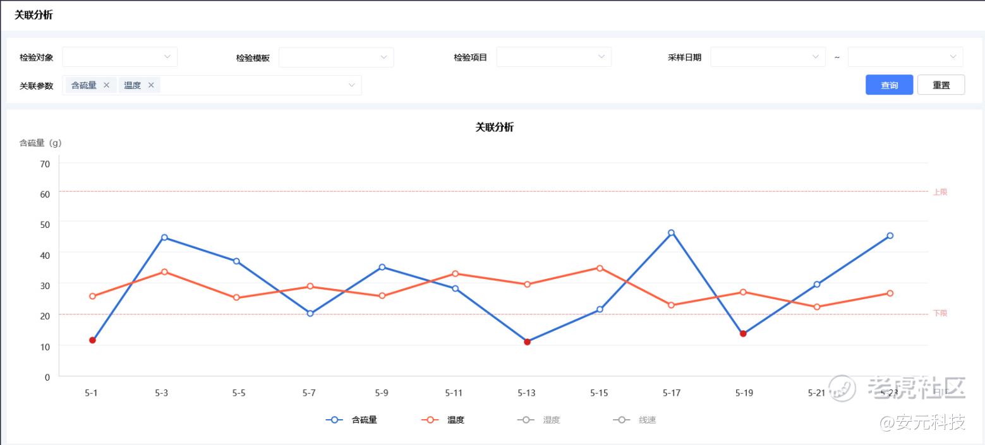Click the red 含硫量 point at 5-13
985x445 pixels.
click(527, 342)
